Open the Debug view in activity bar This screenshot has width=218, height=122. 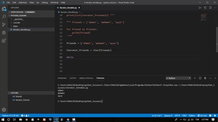4,33
